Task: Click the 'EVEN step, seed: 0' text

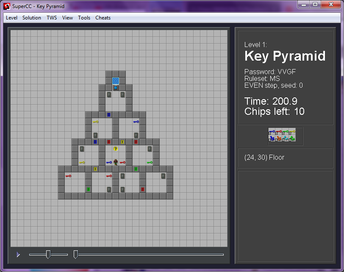Action: point(274,85)
